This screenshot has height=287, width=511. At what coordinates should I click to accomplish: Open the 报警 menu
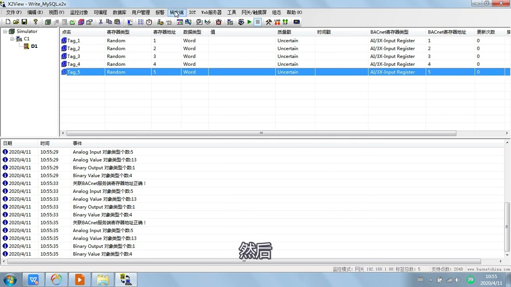[x=160, y=13]
